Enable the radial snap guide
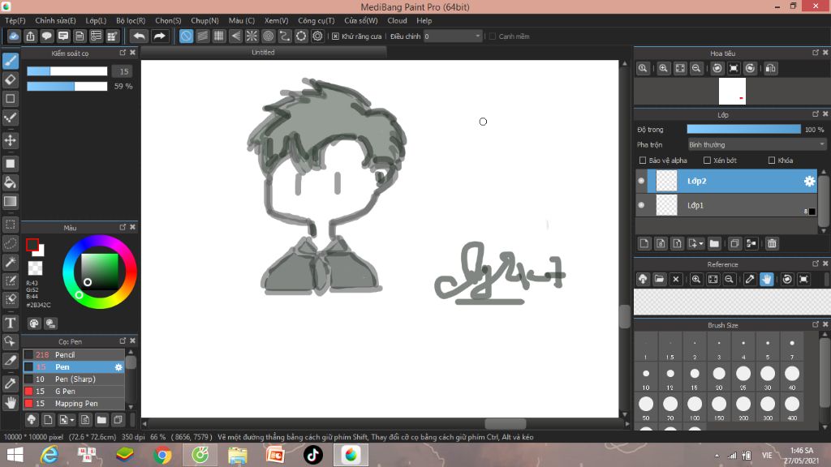Viewport: 831px width, 467px height. click(252, 36)
